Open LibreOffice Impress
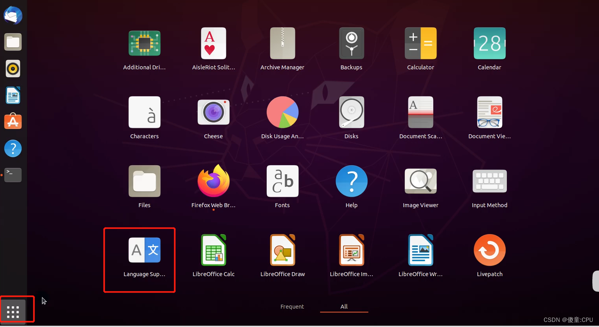 click(351, 250)
